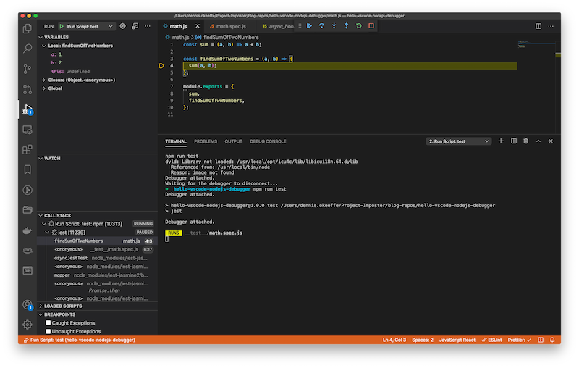Open launch.json via the gear icon

point(123,26)
